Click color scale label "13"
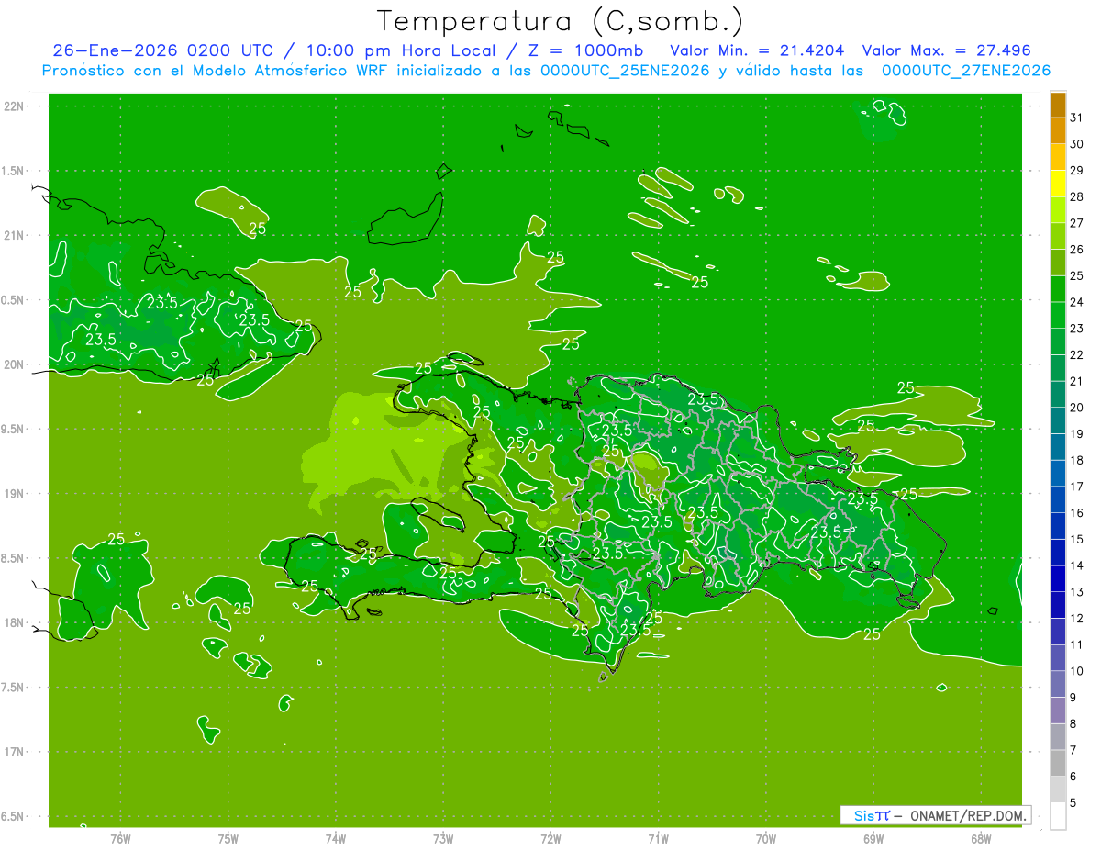This screenshot has width=1101, height=851. tap(1076, 592)
